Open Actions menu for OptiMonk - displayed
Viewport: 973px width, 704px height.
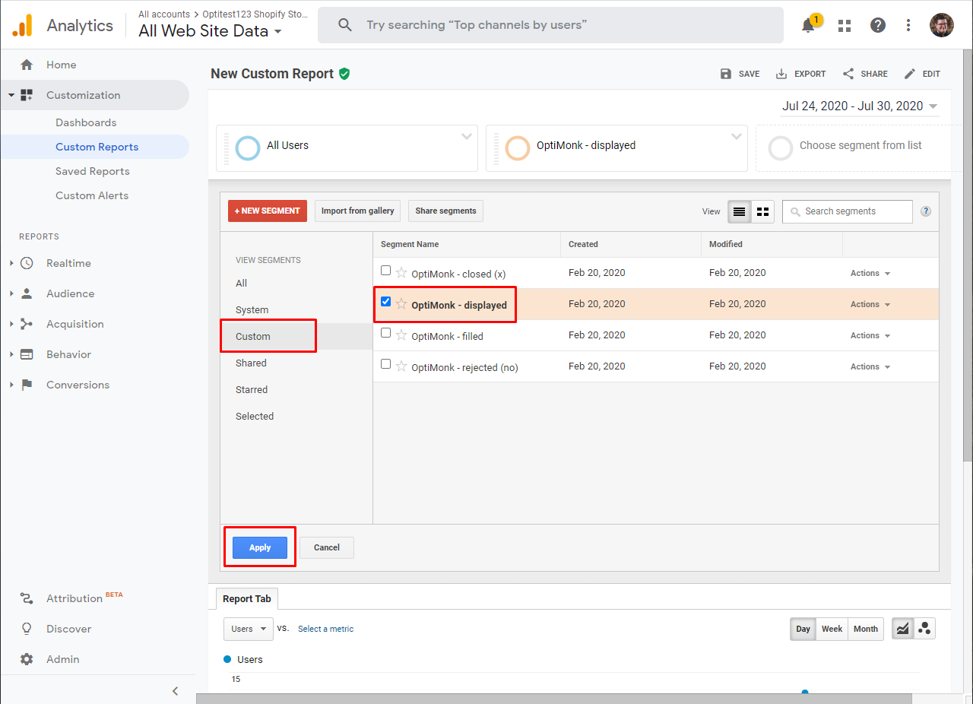[870, 304]
